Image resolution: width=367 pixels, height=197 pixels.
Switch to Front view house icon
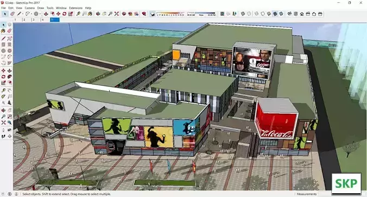[x=302, y=14]
